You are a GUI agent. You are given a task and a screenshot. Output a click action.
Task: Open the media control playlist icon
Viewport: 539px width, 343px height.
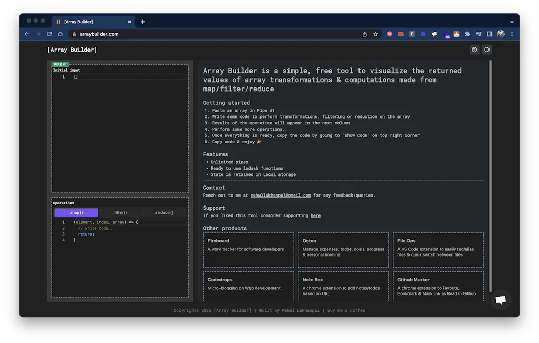click(x=478, y=34)
